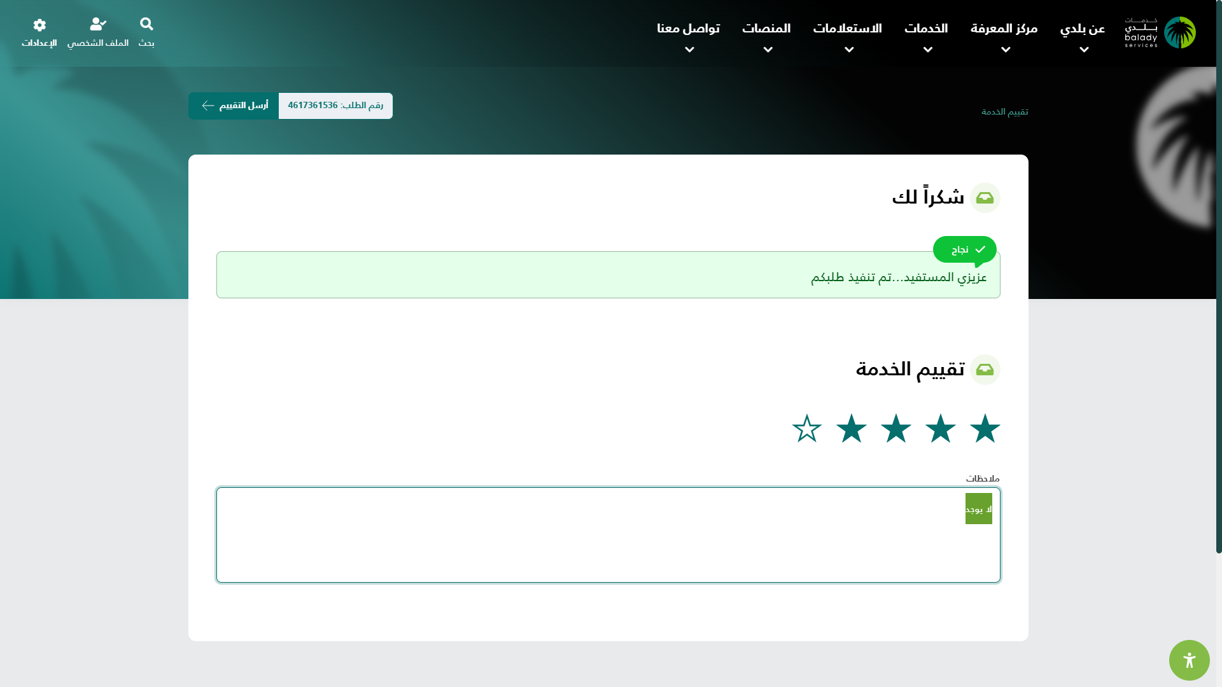Open settings gear icon (الإعدادات)
This screenshot has width=1222, height=687.
[x=39, y=25]
